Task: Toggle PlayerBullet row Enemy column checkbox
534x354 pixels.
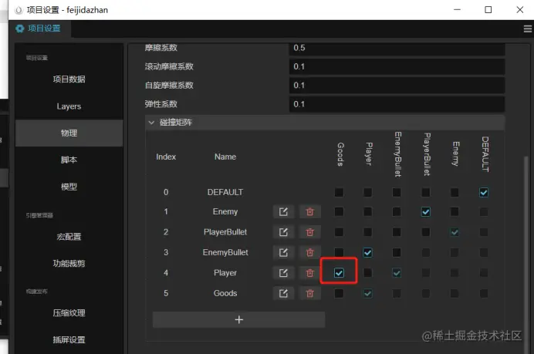Action: coord(455,232)
